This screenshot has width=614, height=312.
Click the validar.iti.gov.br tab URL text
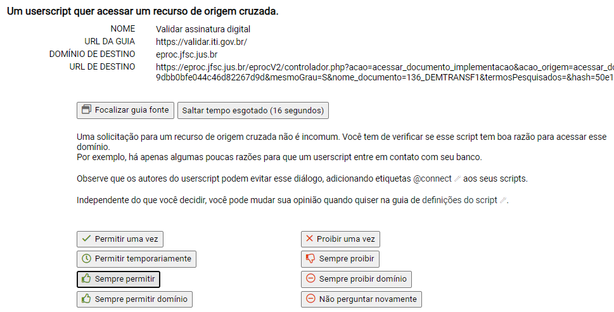tap(201, 42)
